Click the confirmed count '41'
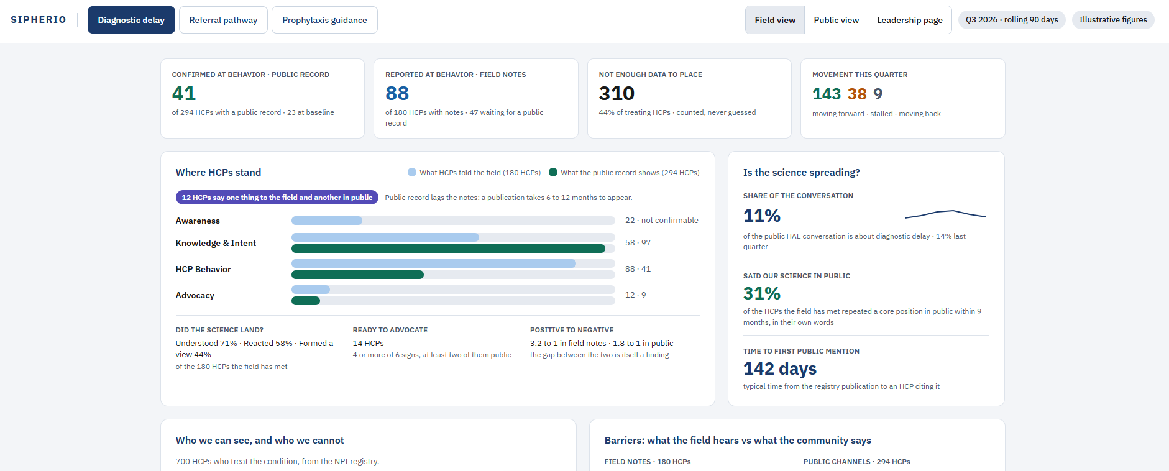This screenshot has width=1169, height=471. [184, 93]
